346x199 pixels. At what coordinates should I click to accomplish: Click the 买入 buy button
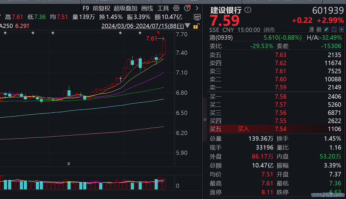point(243,129)
